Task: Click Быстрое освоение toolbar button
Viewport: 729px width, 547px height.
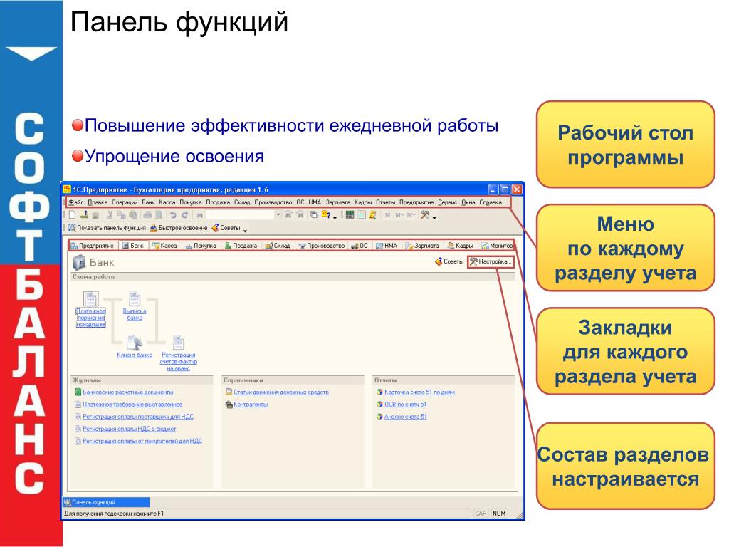Action: [179, 228]
